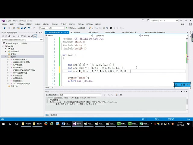Close the 10二维数组的初始化.c tab

pos(68,33)
